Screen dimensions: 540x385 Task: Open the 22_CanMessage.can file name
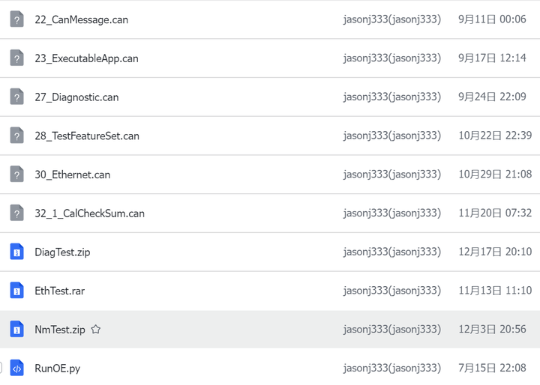(81, 19)
